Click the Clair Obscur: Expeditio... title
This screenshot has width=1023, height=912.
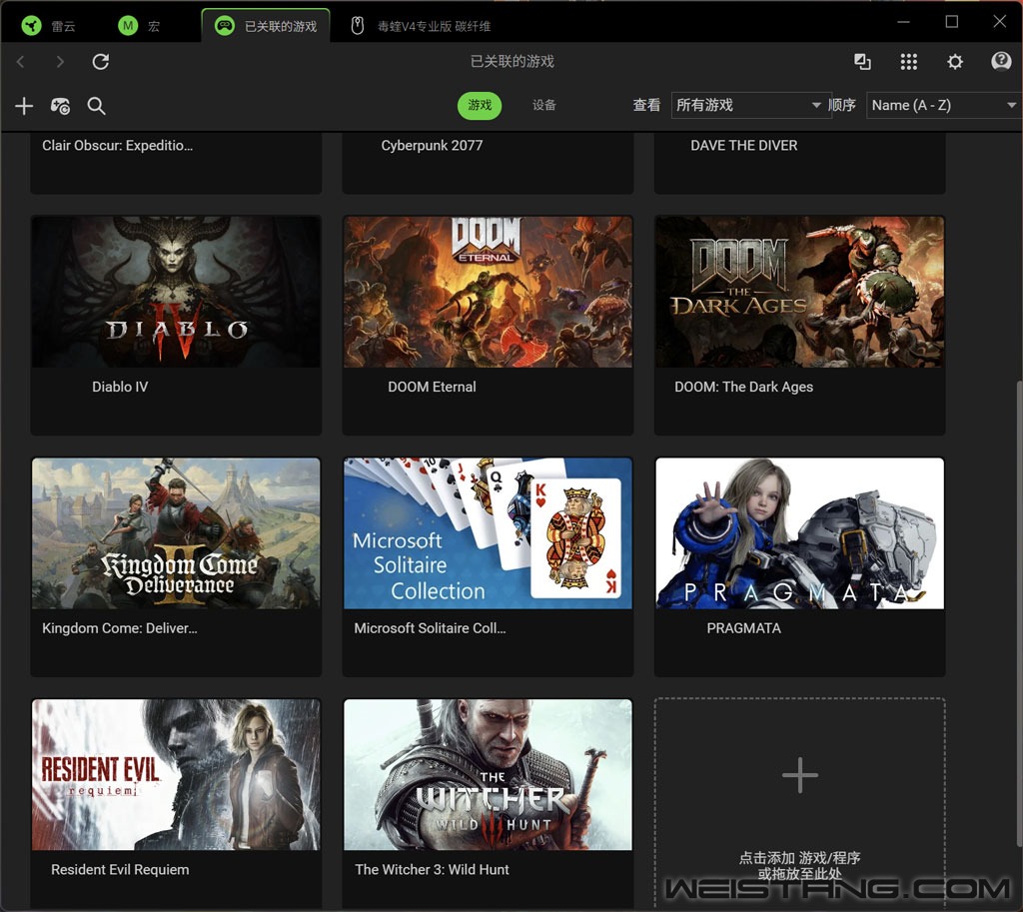tap(118, 146)
